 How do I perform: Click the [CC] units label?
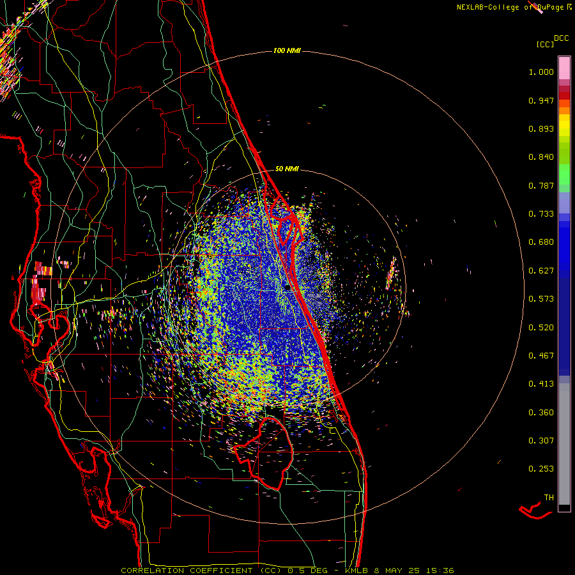(545, 44)
